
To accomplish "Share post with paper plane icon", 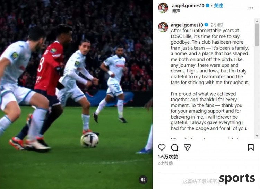I will (x=187, y=147).
